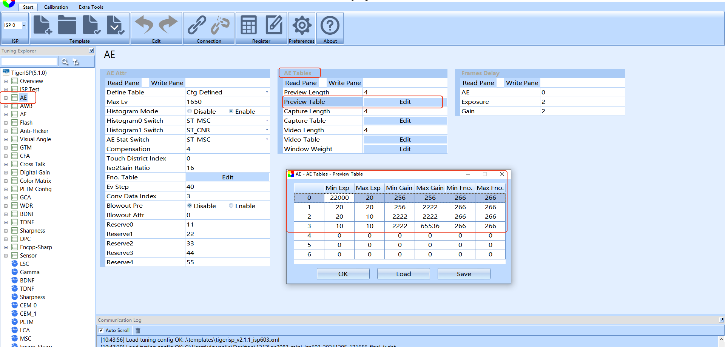Expand the AWB tree node

tap(6, 106)
